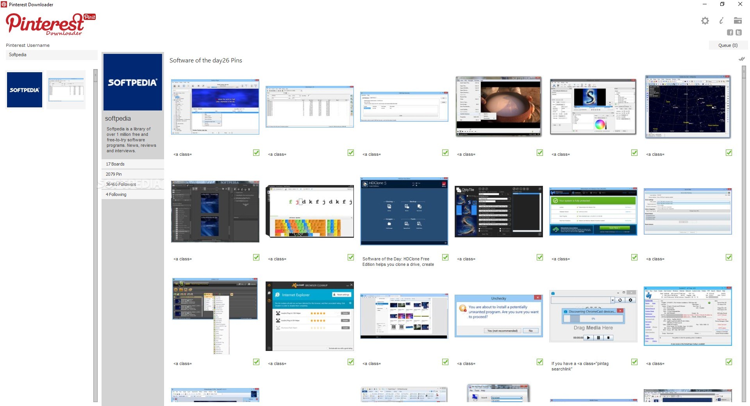The height and width of the screenshot is (406, 750).
Task: Open the green "fully protected" pin thumbnail
Action: point(593,211)
